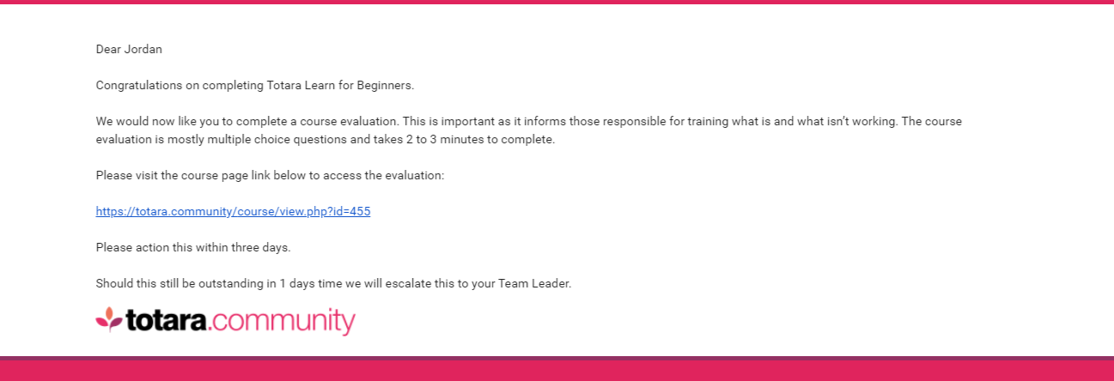Click the 'Congratulations on completing Totara Learn' sentence
Viewport: 1114px width, 381px height.
255,86
